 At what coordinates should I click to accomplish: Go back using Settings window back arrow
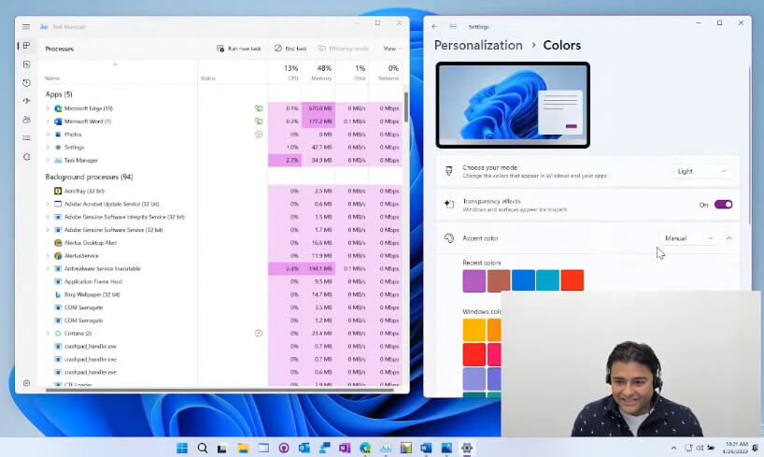click(x=434, y=27)
